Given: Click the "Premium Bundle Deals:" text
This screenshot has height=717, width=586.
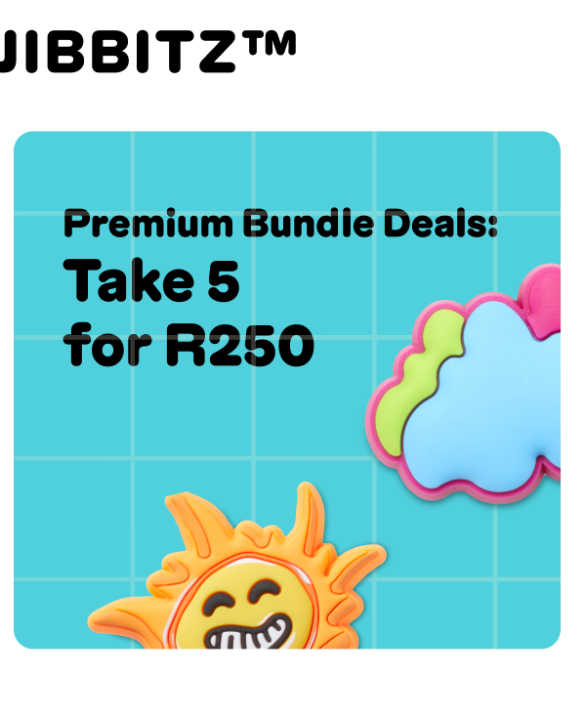Looking at the screenshot, I should [280, 223].
